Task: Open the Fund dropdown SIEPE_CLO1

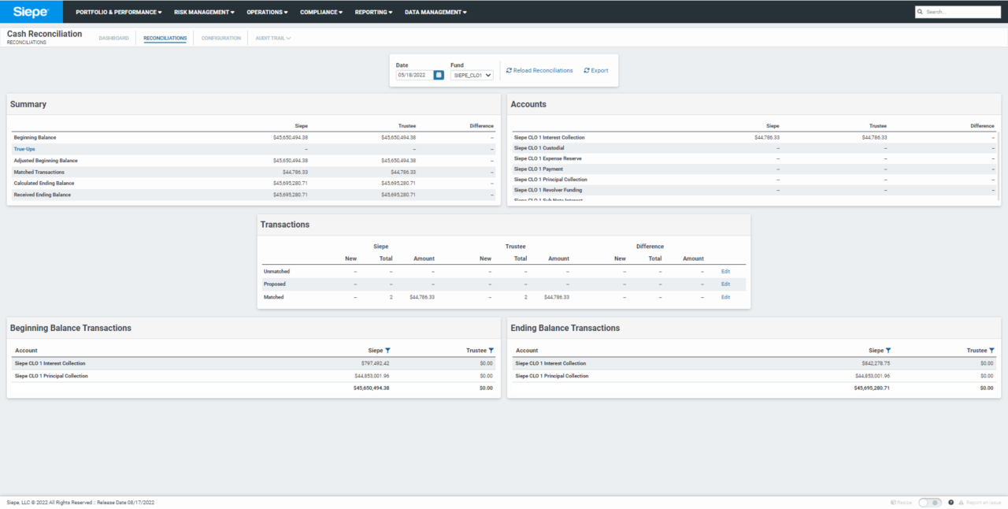Action: click(472, 75)
